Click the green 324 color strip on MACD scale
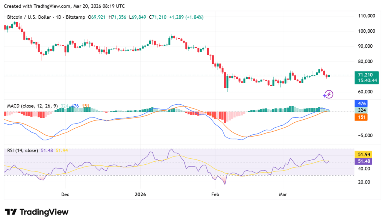 362,110
